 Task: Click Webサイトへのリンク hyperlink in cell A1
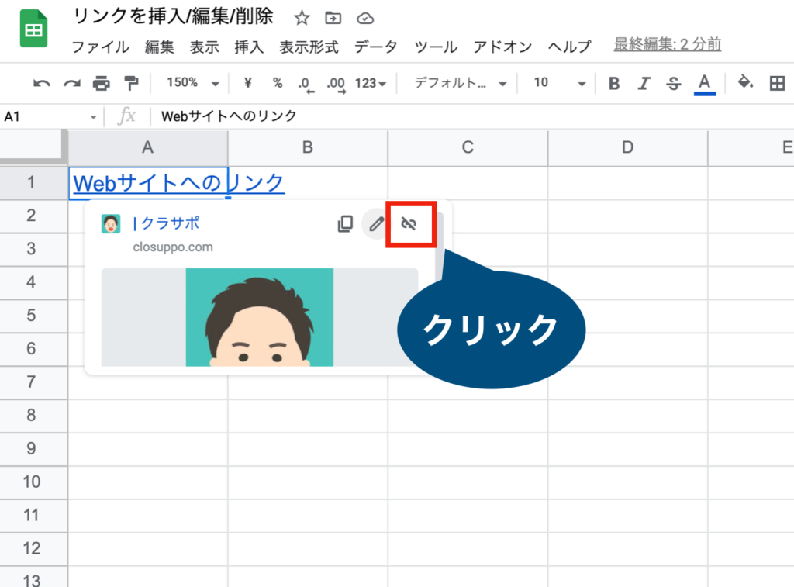pos(179,182)
